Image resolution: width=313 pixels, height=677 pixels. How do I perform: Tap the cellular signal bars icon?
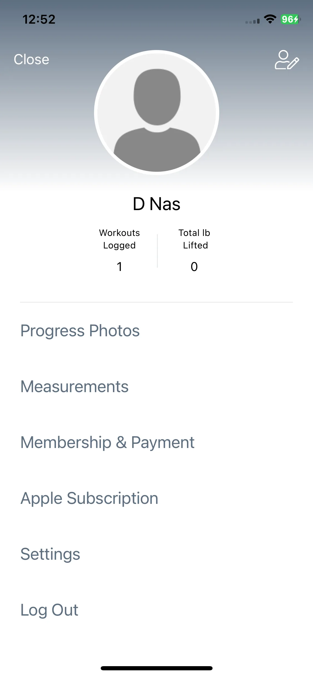[252, 21]
